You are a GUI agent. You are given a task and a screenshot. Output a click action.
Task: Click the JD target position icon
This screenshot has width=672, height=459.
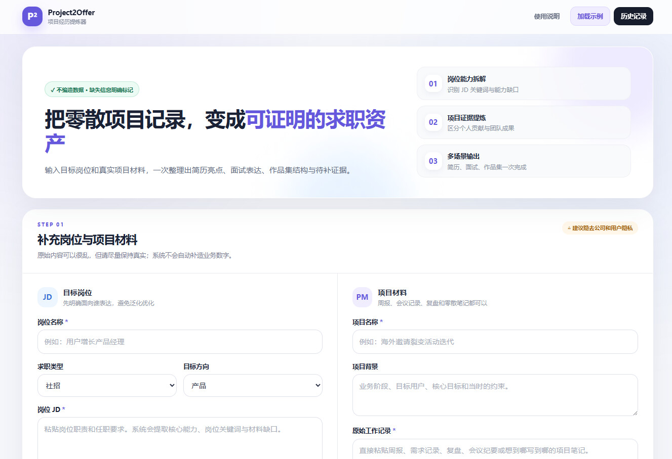(48, 297)
